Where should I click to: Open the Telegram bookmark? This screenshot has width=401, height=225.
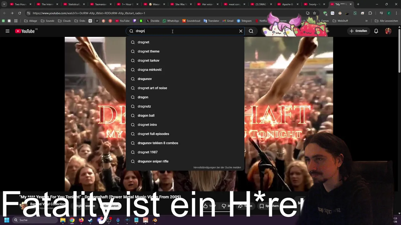point(244,21)
